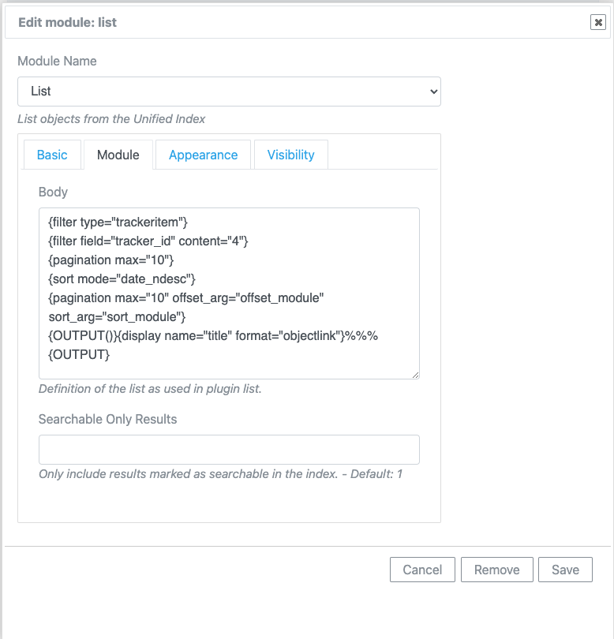Select the Module tab
The width and height of the screenshot is (614, 639).
coord(118,155)
